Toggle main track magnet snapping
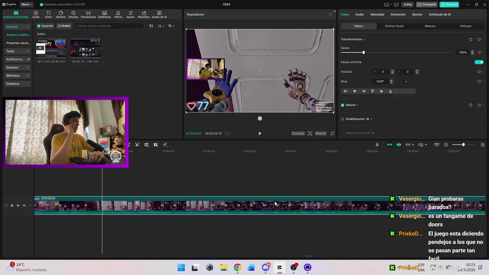Image resolution: width=489 pixels, height=275 pixels. coord(390,145)
